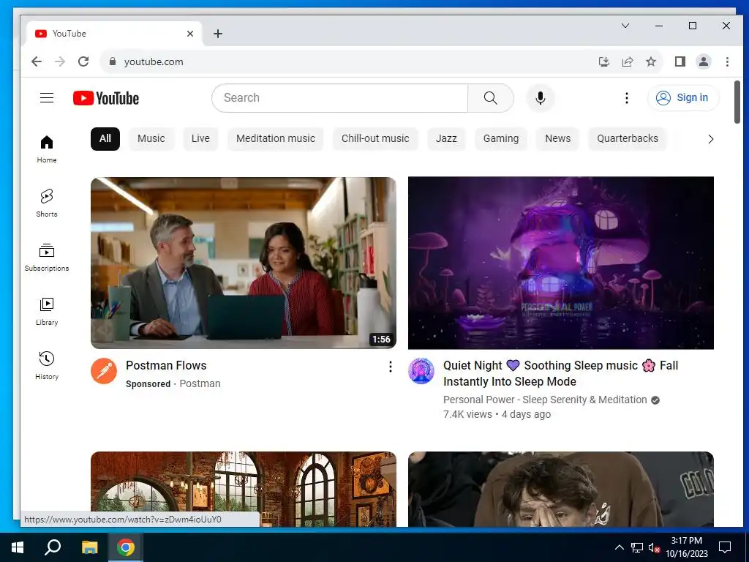This screenshot has height=562, width=749.
Task: Open Subscriptions in sidebar
Action: pyautogui.click(x=47, y=257)
